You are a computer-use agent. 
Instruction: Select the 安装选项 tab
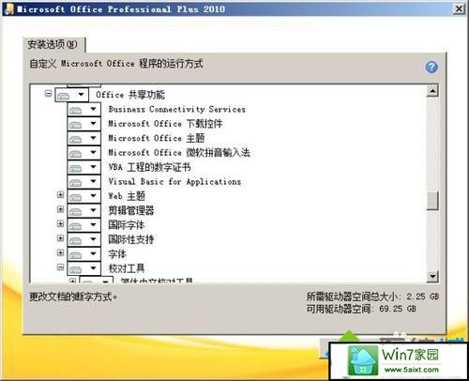[x=53, y=45]
